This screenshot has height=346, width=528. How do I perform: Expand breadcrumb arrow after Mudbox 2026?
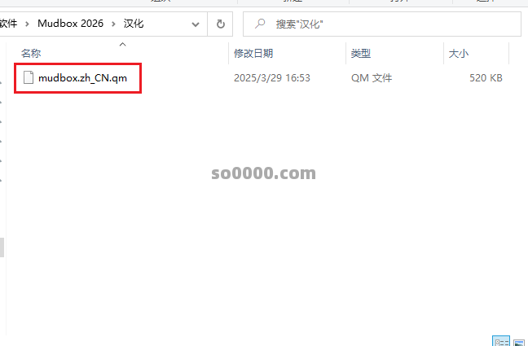[x=113, y=24]
